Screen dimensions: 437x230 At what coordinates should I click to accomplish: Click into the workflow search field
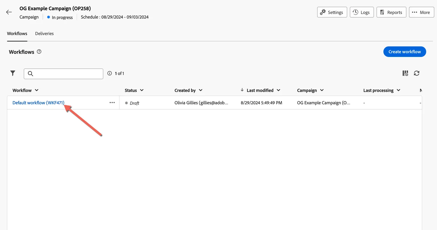[64, 74]
